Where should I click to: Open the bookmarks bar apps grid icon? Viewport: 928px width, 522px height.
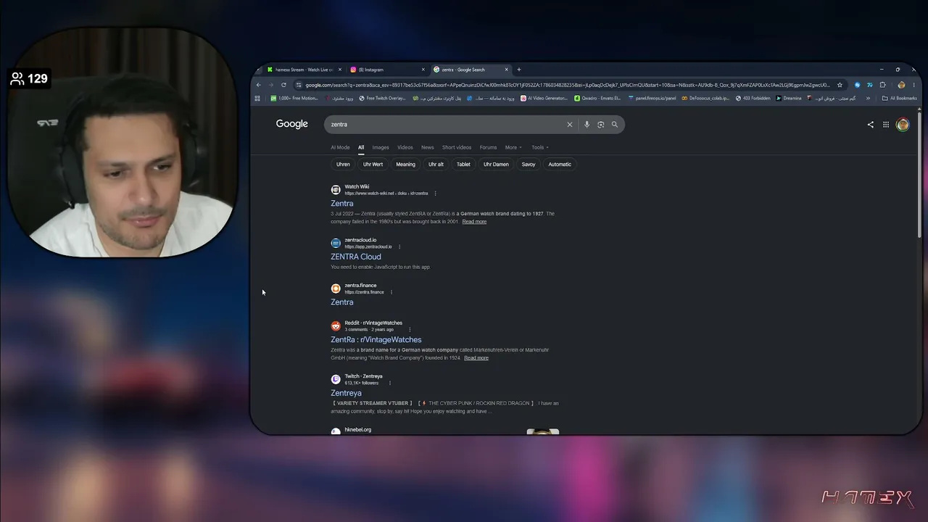257,99
